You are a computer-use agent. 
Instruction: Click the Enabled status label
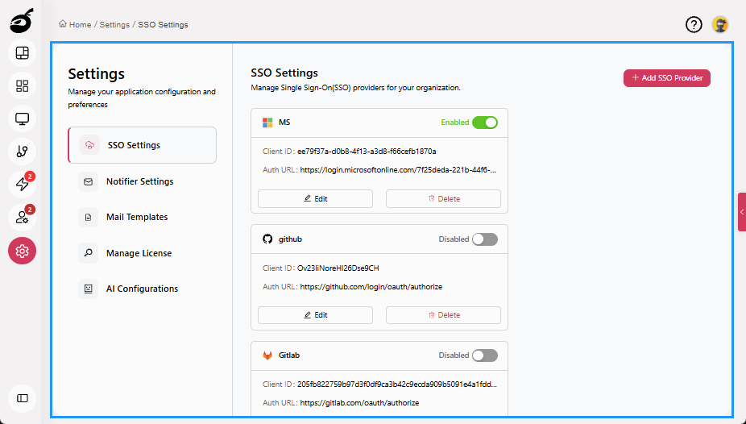pos(455,123)
